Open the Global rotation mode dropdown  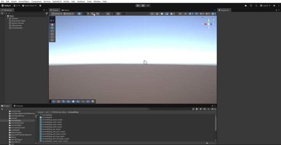69,14
